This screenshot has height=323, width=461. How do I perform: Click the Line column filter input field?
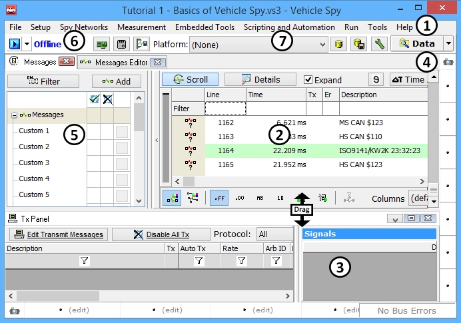point(225,108)
